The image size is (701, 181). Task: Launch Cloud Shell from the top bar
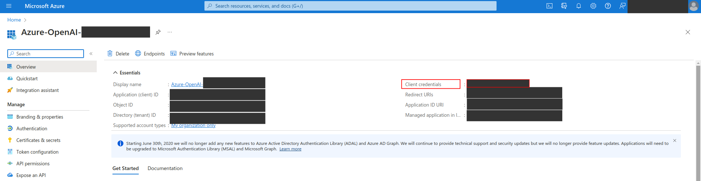549,6
